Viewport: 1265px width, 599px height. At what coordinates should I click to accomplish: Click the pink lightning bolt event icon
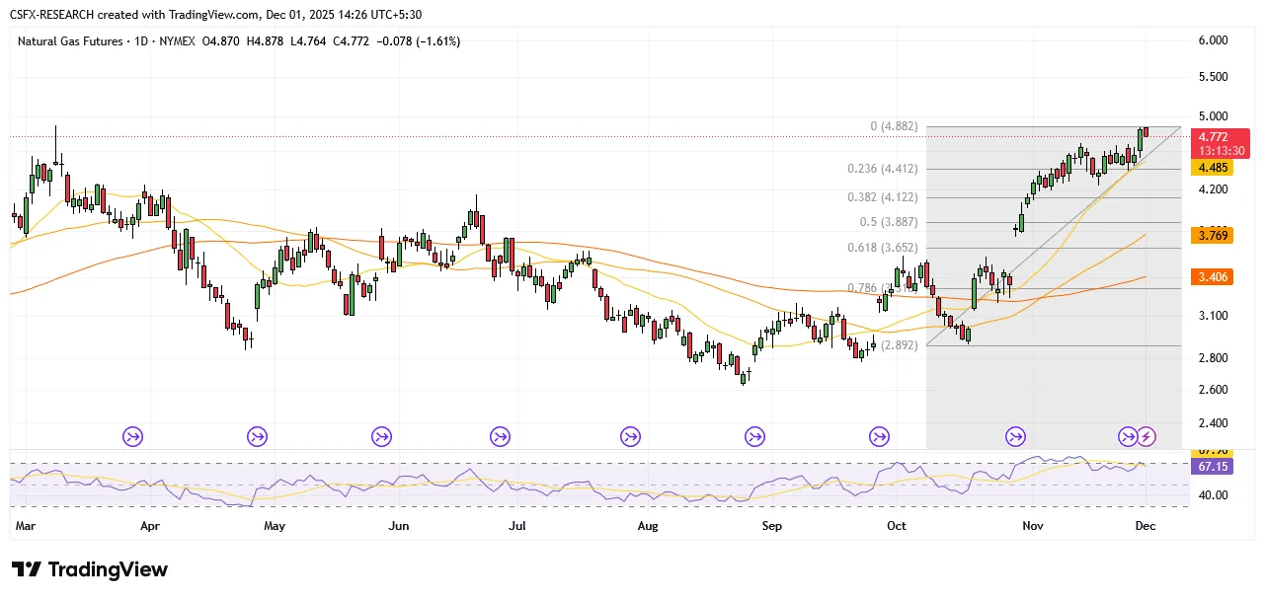[1146, 436]
